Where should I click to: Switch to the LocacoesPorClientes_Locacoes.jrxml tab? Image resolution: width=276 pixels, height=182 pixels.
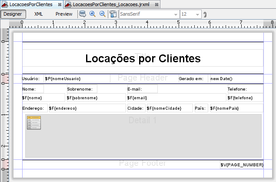point(111,4)
